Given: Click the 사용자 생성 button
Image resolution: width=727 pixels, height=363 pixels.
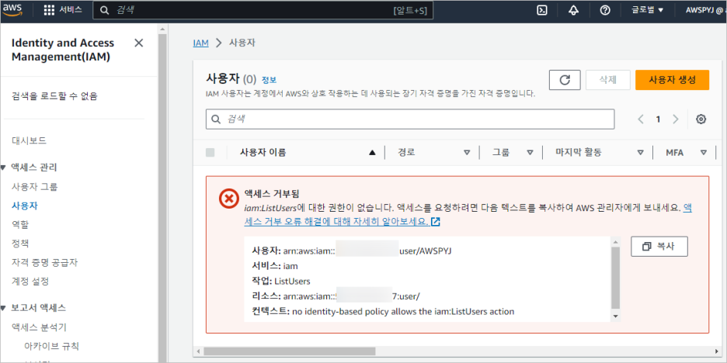Looking at the screenshot, I should (673, 80).
